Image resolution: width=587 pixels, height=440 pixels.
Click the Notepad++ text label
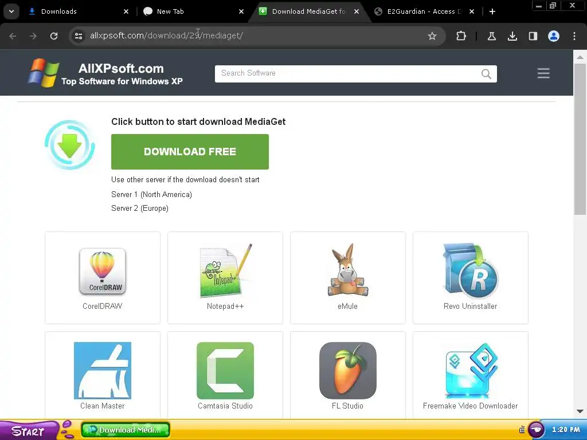tap(225, 306)
